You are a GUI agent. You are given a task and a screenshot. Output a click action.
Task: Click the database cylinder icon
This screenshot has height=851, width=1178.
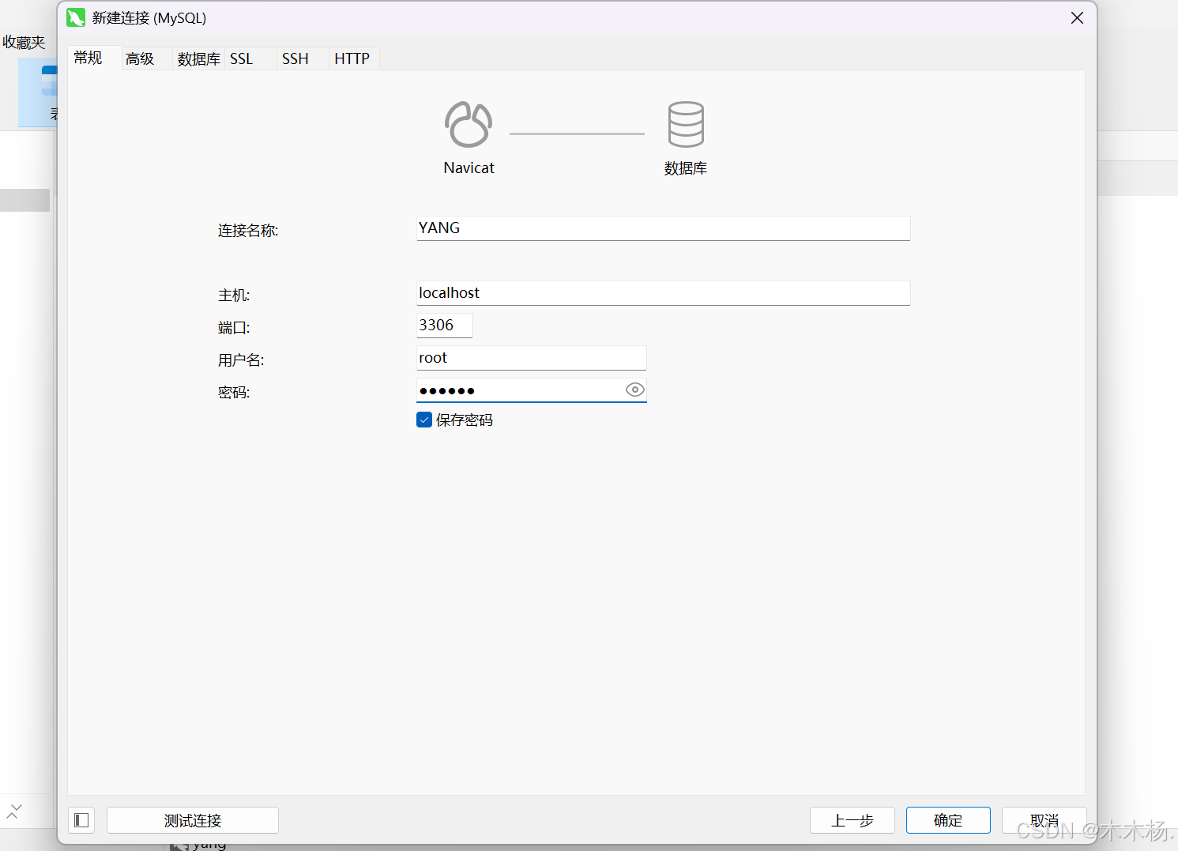tap(686, 124)
